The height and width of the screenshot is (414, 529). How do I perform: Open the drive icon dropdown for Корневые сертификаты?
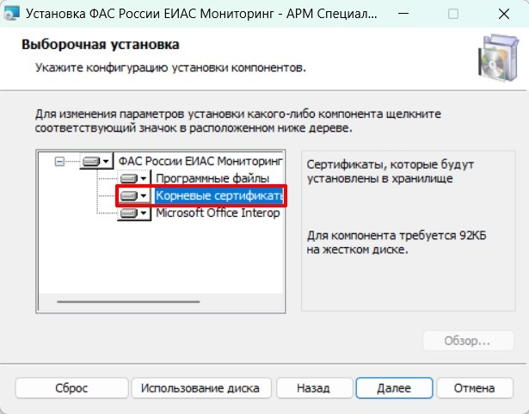(134, 195)
